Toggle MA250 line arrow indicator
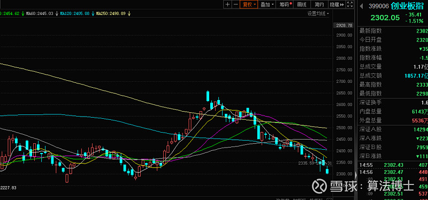 coord(129,13)
